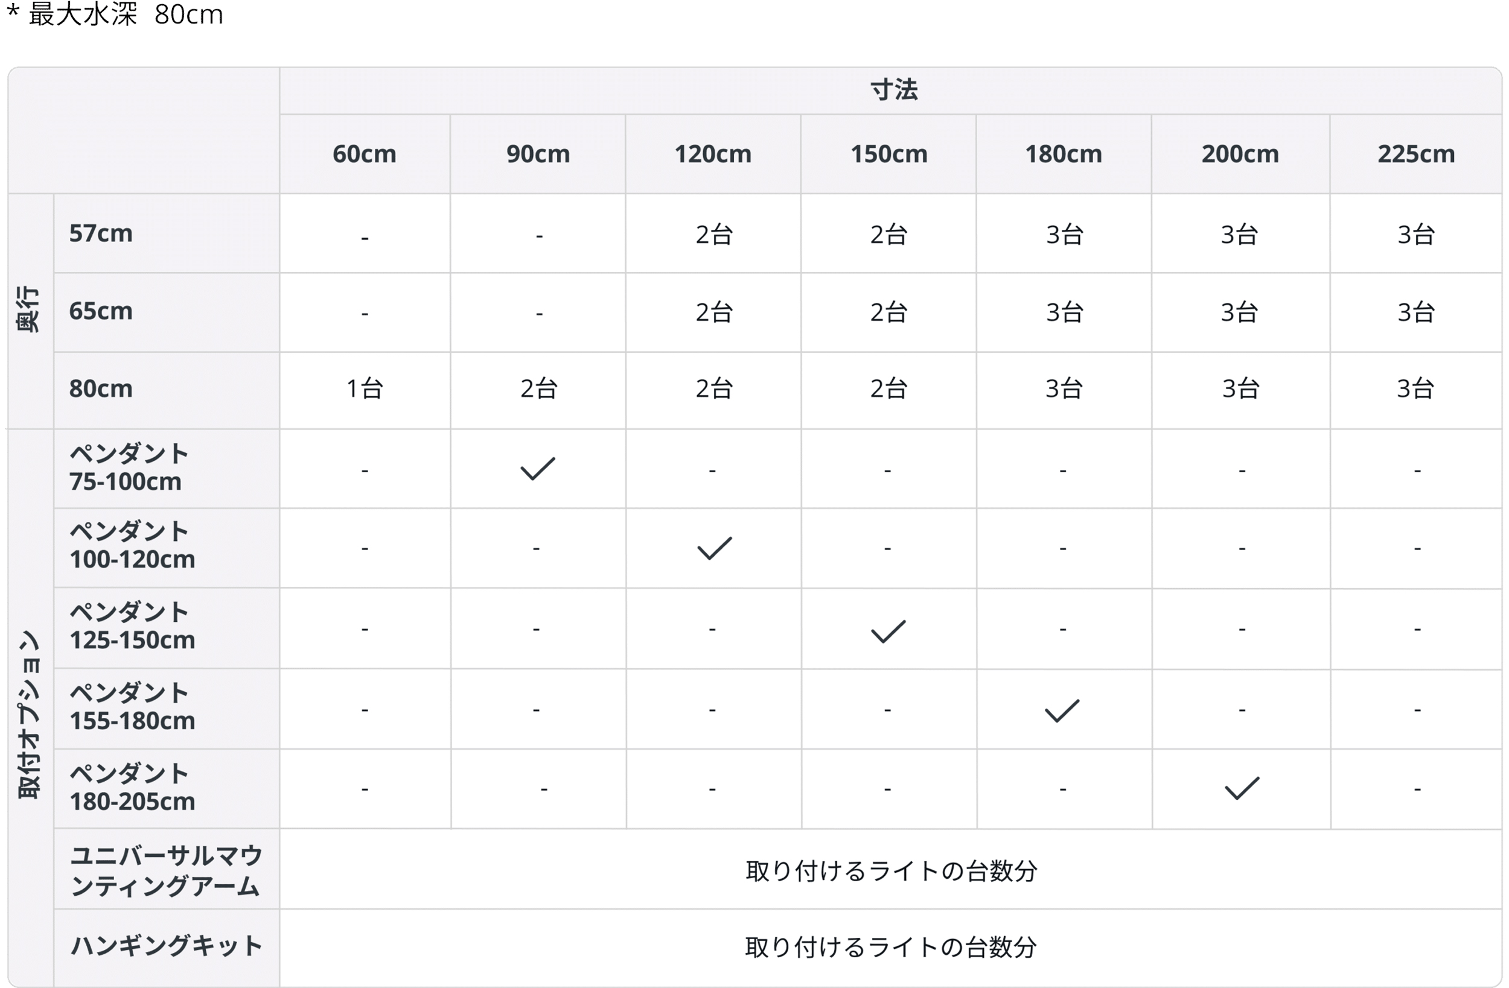Select the 200cm column header
This screenshot has height=988, width=1509.
point(1240,154)
